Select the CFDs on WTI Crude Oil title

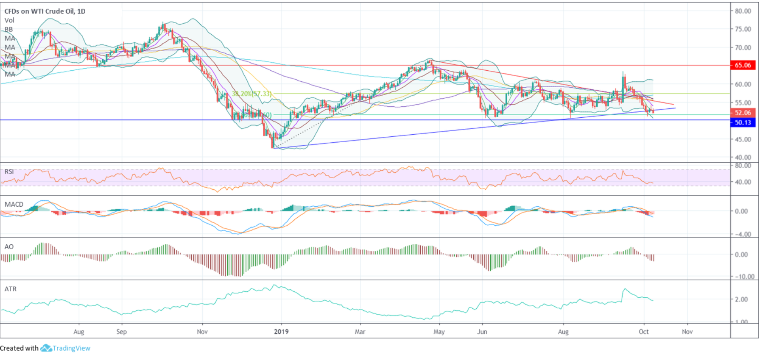45,11
